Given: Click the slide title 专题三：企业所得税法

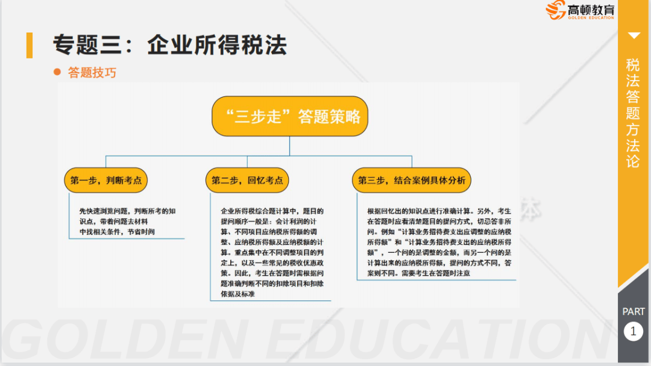Looking at the screenshot, I should tap(170, 45).
